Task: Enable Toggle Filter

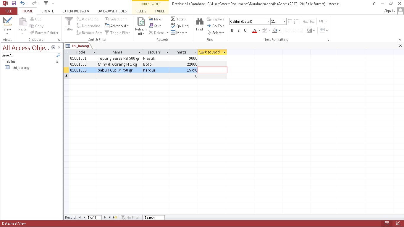Action: [x=117, y=33]
